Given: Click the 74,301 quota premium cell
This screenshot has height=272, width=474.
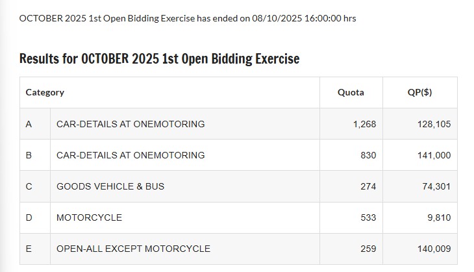Looking at the screenshot, I should (x=437, y=187).
